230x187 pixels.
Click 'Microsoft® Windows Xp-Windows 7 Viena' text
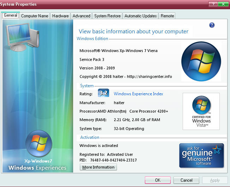tap(118, 51)
